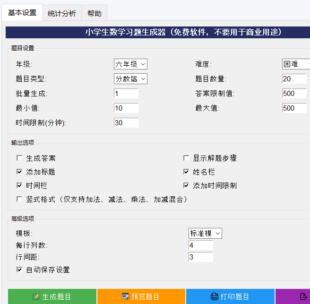Viewport: 310px width, 304px height.
Task: Disable the 姓名栏 checkbox
Action: pos(187,172)
